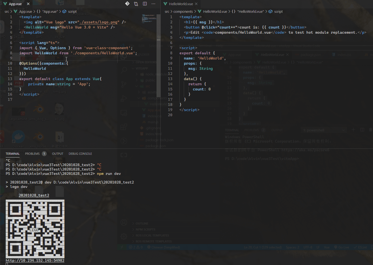This screenshot has height=265, width=373.
Task: Open more editor actions with the ellipsis
Action: click(153, 4)
